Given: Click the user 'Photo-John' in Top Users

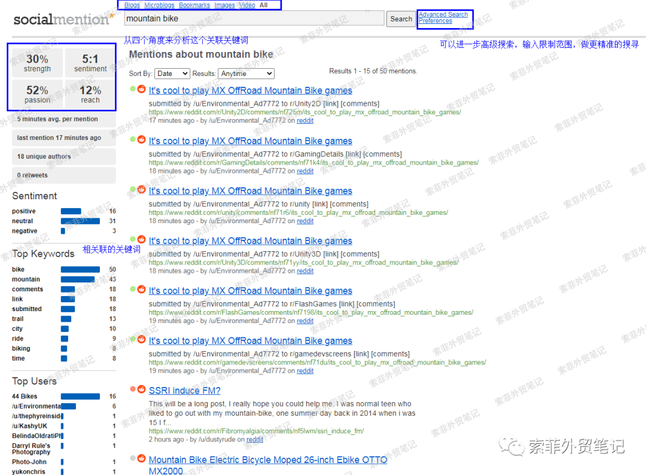Looking at the screenshot, I should (29, 462).
